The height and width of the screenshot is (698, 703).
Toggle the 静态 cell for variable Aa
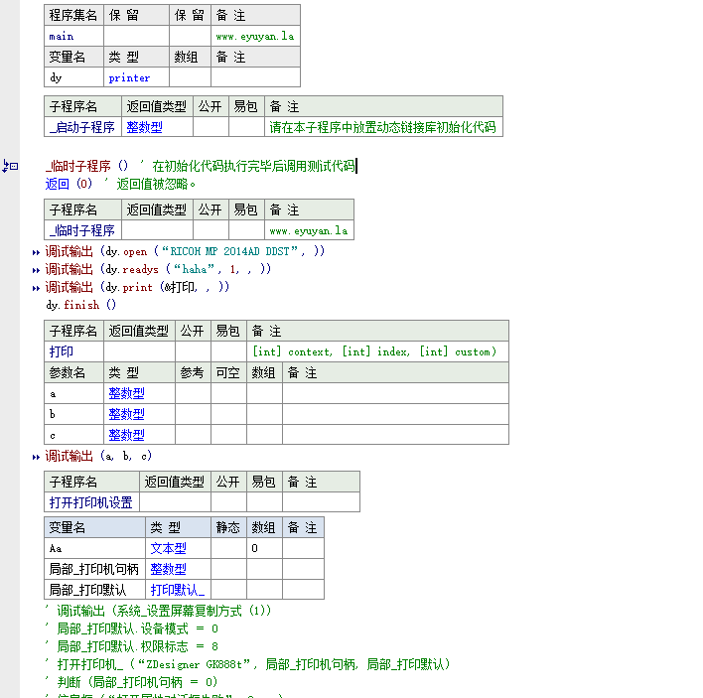pyautogui.click(x=226, y=548)
